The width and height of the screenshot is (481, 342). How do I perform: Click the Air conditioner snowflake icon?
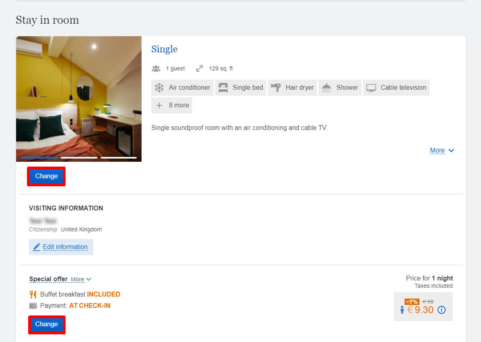(159, 88)
